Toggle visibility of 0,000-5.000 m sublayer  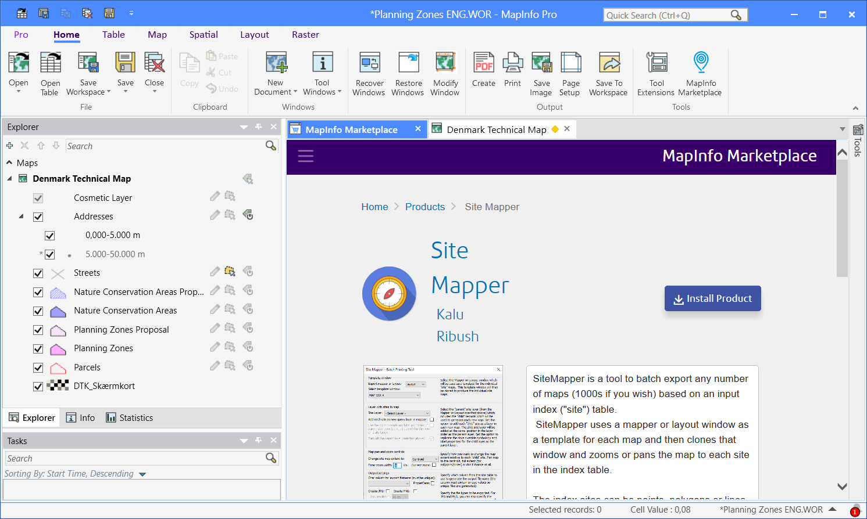(50, 236)
